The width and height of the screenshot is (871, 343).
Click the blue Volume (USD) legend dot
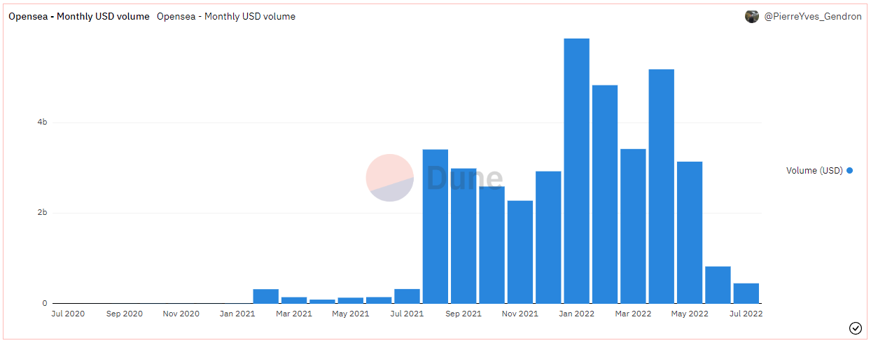click(x=849, y=170)
